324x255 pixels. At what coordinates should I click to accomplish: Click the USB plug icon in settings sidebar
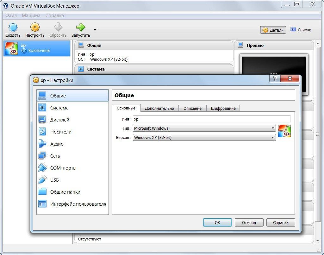click(42, 180)
